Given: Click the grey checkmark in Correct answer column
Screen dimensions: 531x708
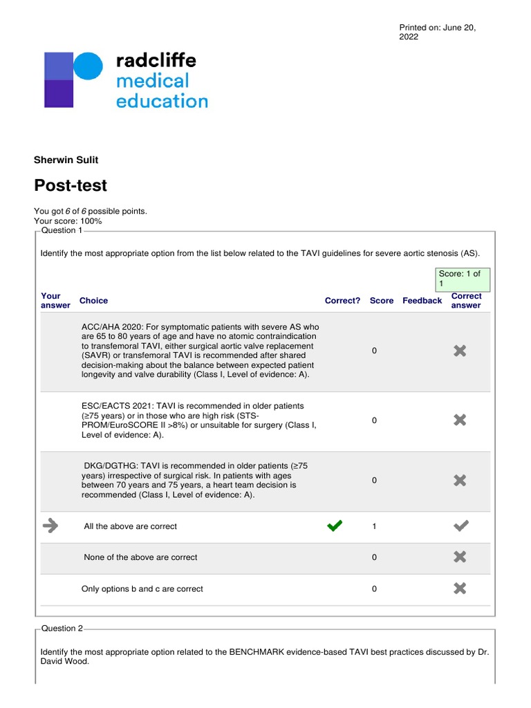Looking at the screenshot, I should click(x=460, y=527).
